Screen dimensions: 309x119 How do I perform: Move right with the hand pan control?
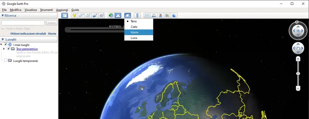[x=302, y=48]
